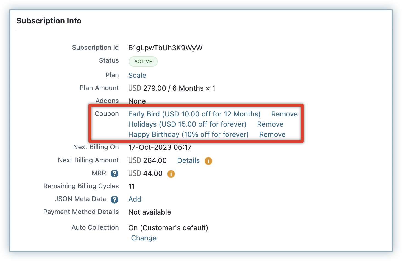The image size is (402, 261).
Task: Click the help icon next to MRR
Action: coord(115,174)
